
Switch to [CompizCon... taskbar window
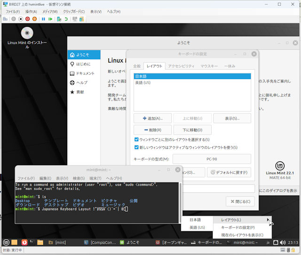pyautogui.click(x=100, y=242)
